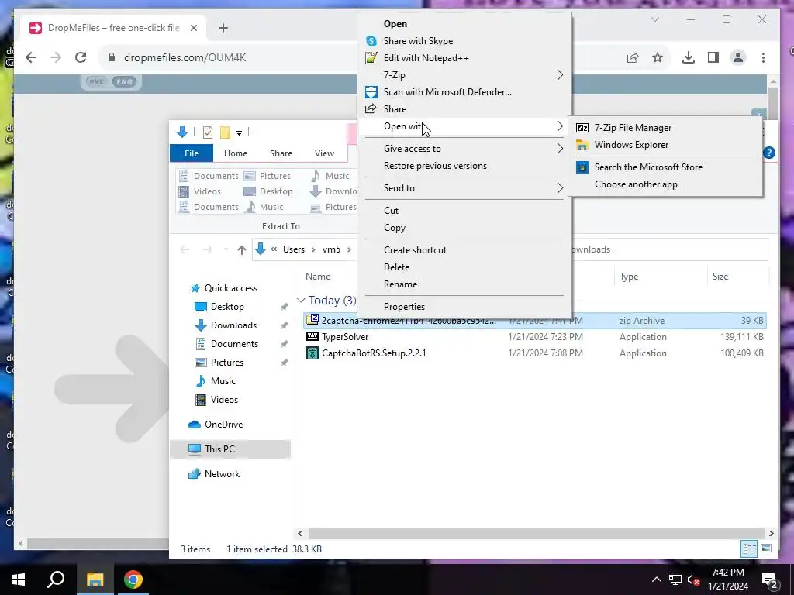Expand the 7-Zip submenu arrow

pos(560,75)
